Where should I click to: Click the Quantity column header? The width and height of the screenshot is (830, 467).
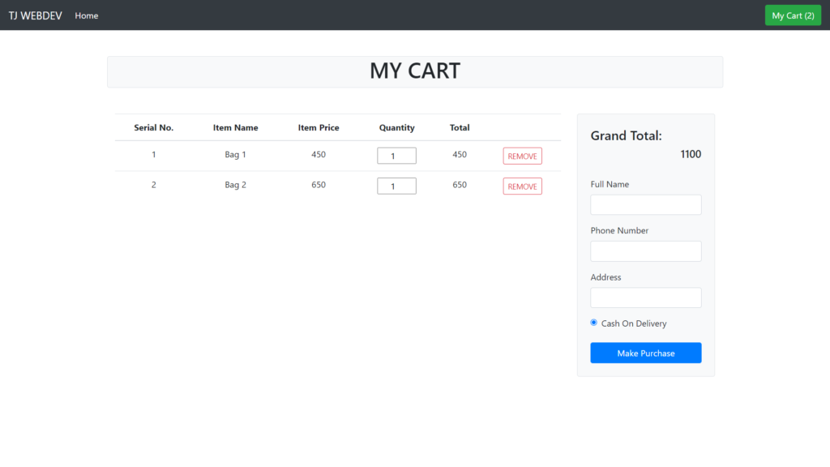(396, 127)
